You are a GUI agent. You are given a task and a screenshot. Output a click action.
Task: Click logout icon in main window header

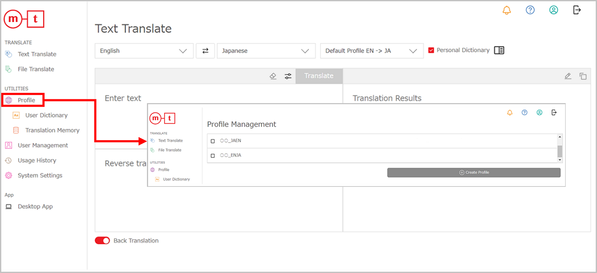point(577,10)
